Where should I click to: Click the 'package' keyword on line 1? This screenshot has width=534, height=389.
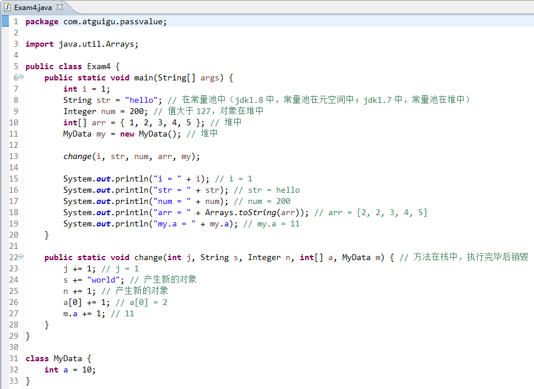point(42,22)
